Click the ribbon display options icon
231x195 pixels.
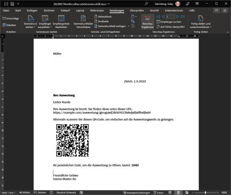(x=197, y=4)
